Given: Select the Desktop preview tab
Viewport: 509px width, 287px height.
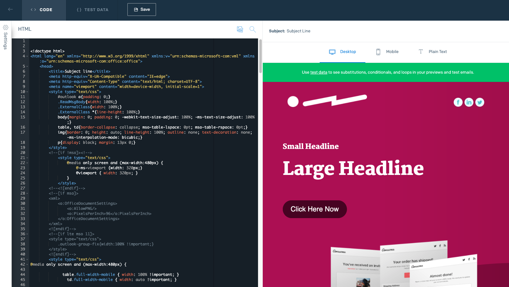Looking at the screenshot, I should 343,52.
